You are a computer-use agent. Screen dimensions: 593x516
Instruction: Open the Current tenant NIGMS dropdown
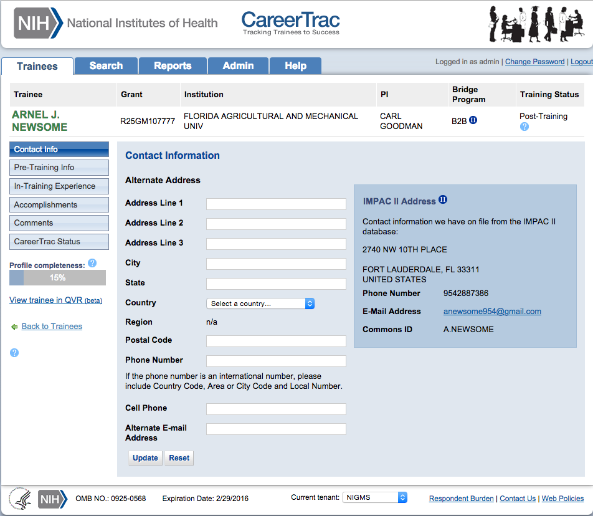(374, 497)
